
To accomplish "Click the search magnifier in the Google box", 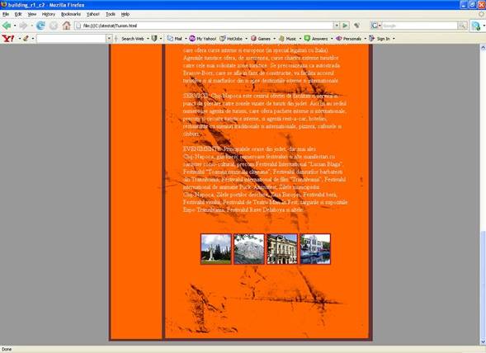I will [x=462, y=26].
